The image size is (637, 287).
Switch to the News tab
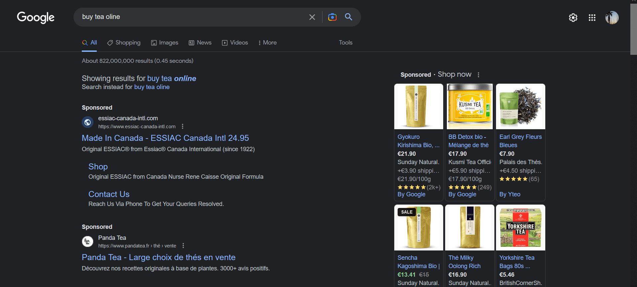pos(200,43)
